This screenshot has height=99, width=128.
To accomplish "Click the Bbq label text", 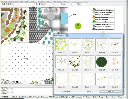I will point(74,15).
